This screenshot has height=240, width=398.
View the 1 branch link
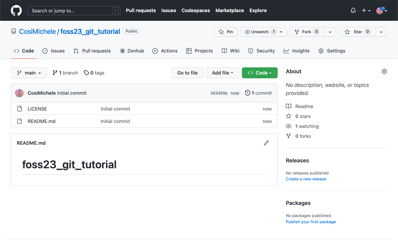[65, 73]
